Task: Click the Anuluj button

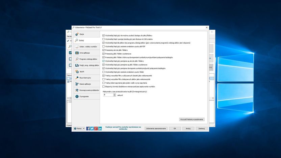Action: coord(188,128)
